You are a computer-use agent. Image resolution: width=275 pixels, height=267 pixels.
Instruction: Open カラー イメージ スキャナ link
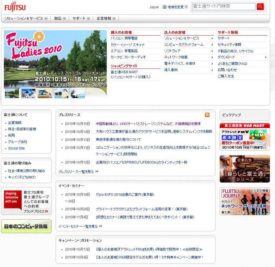click(x=128, y=45)
